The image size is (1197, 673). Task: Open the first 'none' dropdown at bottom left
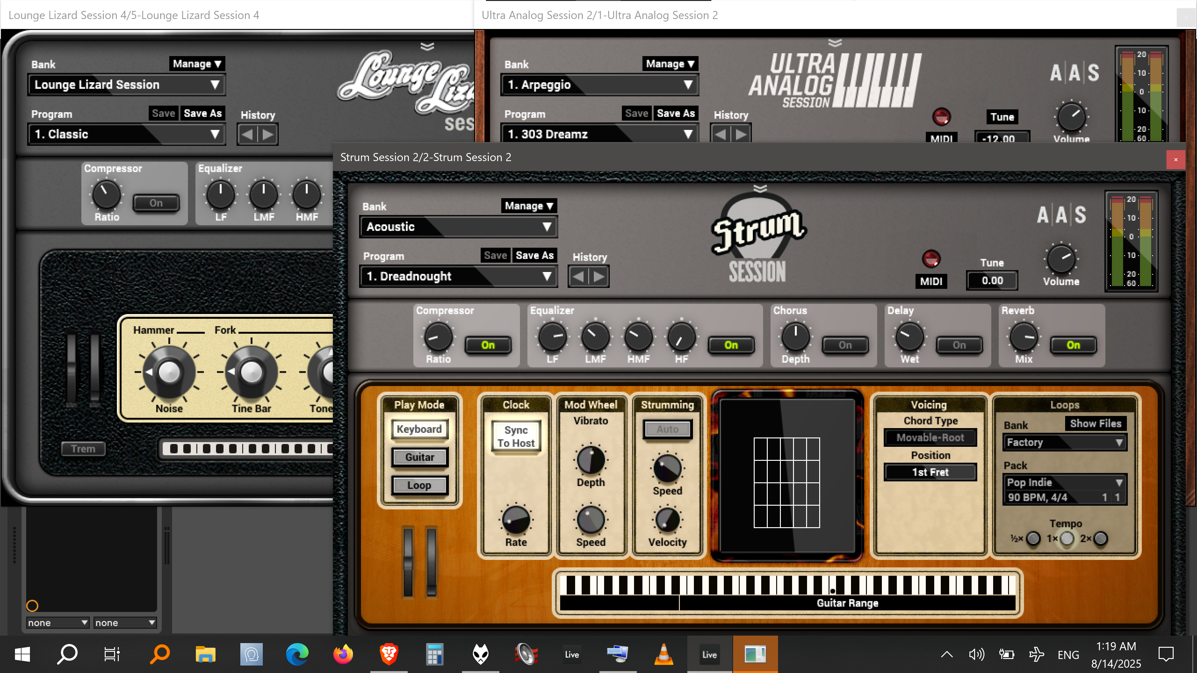[57, 623]
